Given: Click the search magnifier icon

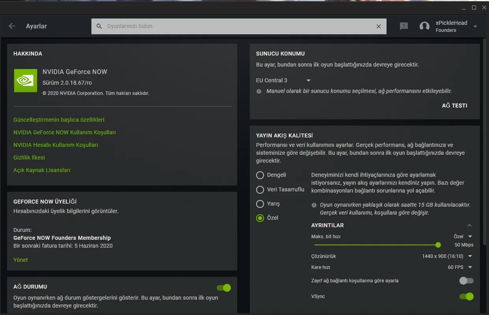Looking at the screenshot, I should click(99, 26).
